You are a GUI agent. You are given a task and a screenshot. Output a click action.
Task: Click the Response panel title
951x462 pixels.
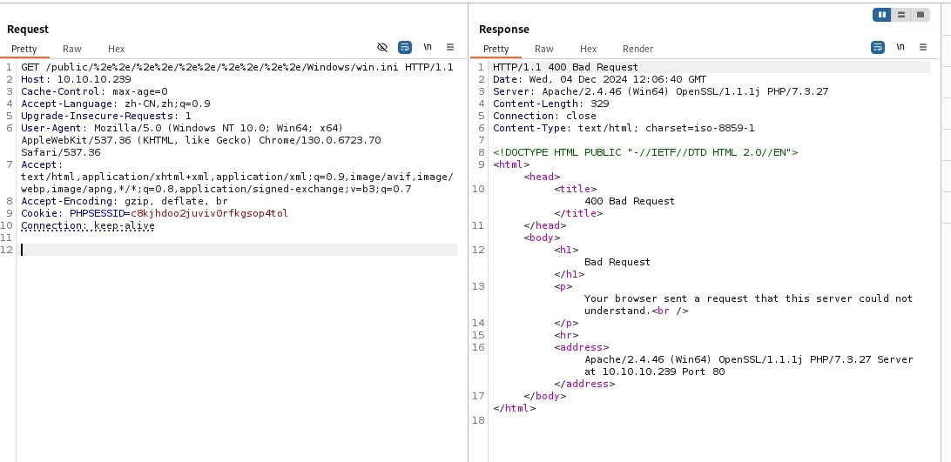[x=504, y=29]
